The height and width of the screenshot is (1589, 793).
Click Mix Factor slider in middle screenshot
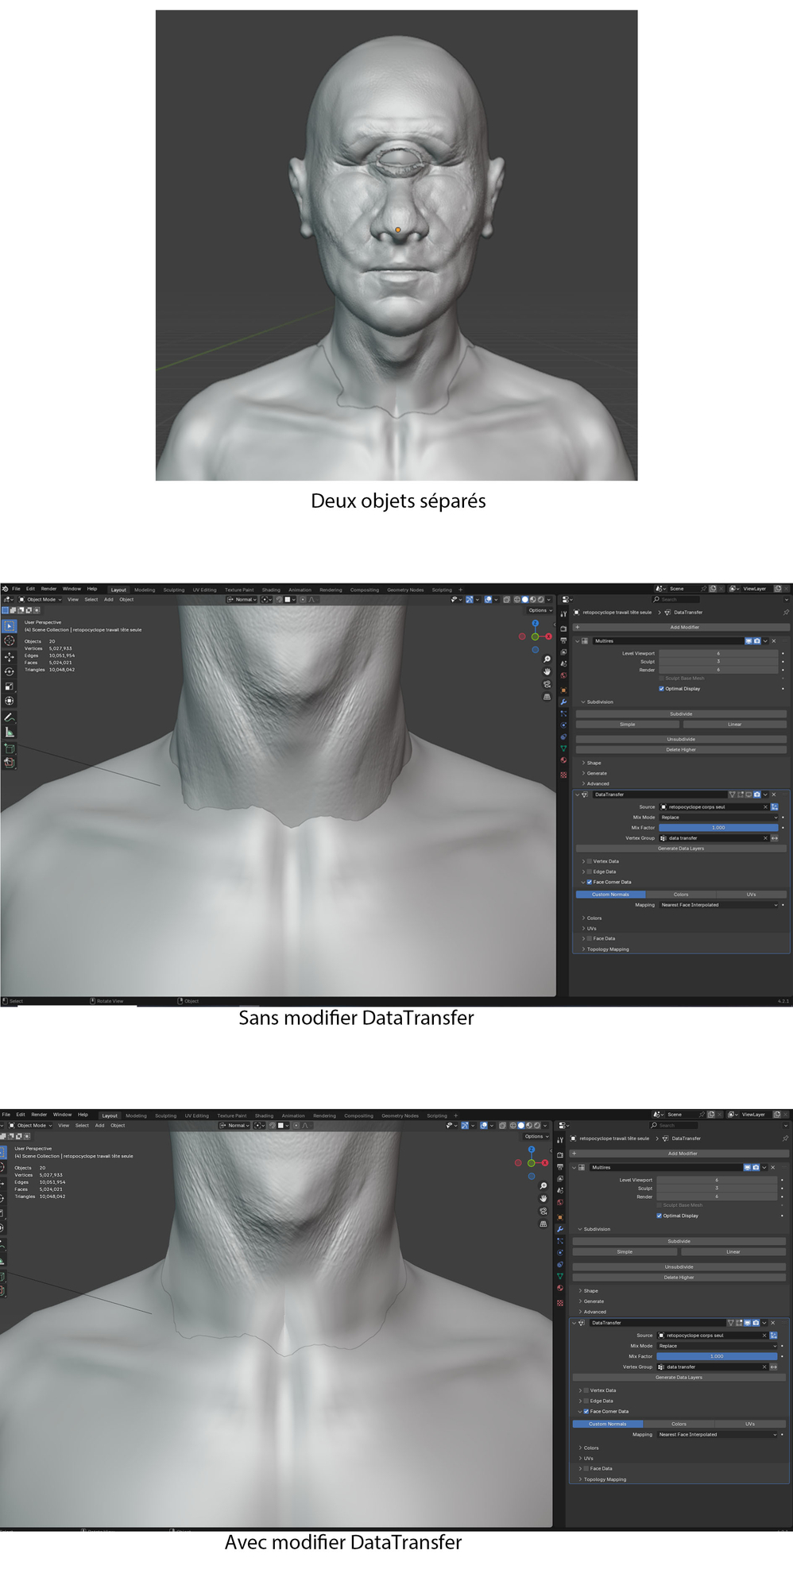click(x=718, y=827)
